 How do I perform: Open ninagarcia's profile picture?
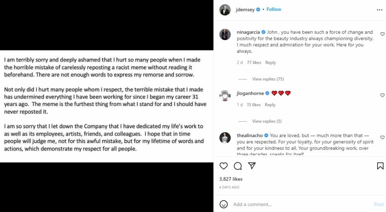pyautogui.click(x=225, y=34)
